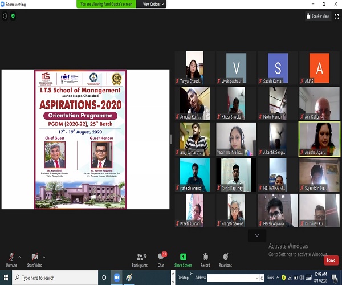This screenshot has width=342, height=285.
Task: Open Cortana circle icon on taskbar
Action: tap(104, 278)
